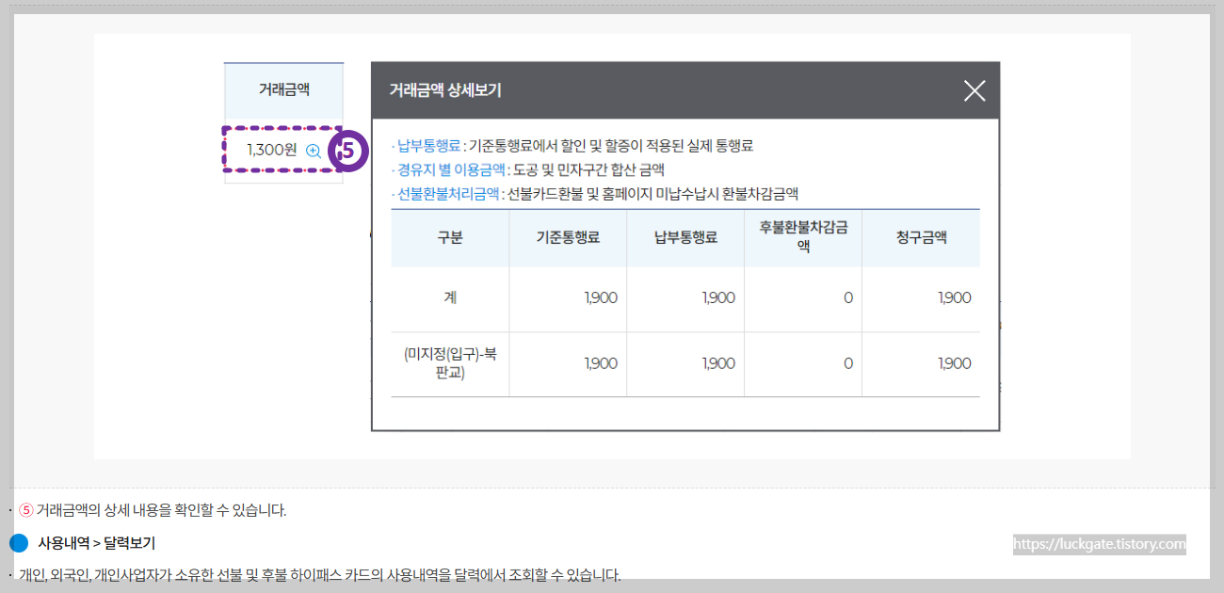
Task: Select the sentence 거래금액의 상세 내용을 확인할 수 있습니다
Action: (x=161, y=511)
